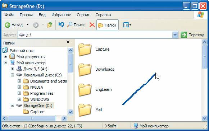
Task: Toggle the Папки folders pane button
Action: point(107,25)
